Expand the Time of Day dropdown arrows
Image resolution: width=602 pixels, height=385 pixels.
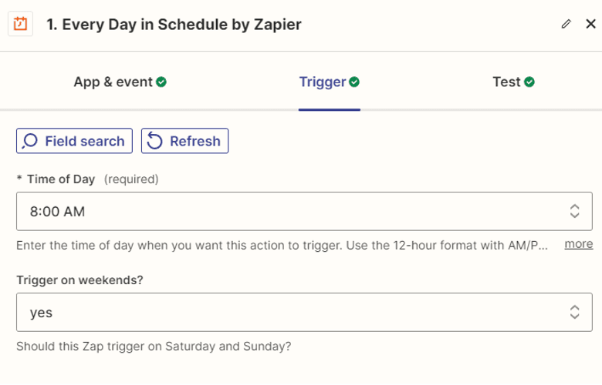(574, 211)
